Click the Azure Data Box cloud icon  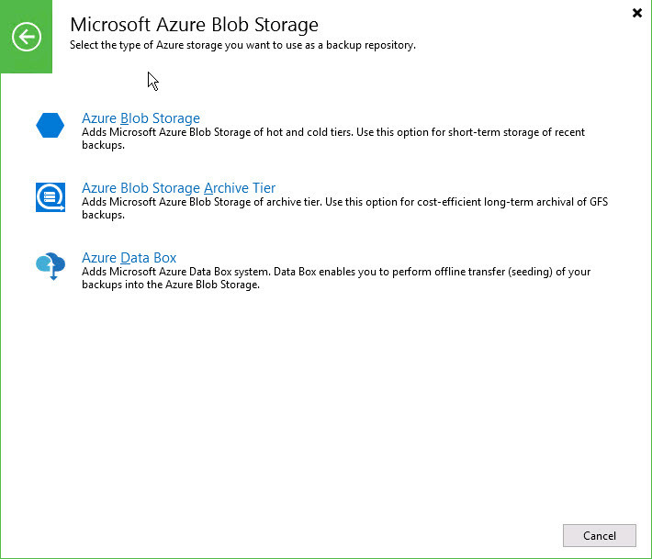pyautogui.click(x=51, y=266)
